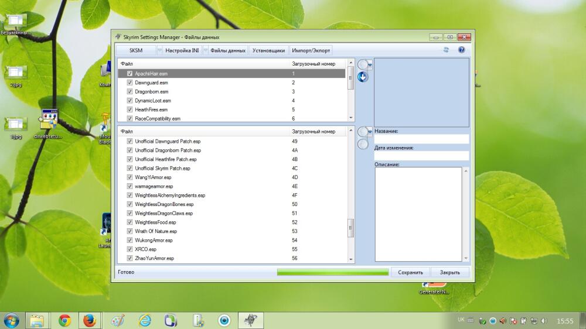Open the SKSM menu
The width and height of the screenshot is (586, 329).
tap(136, 50)
